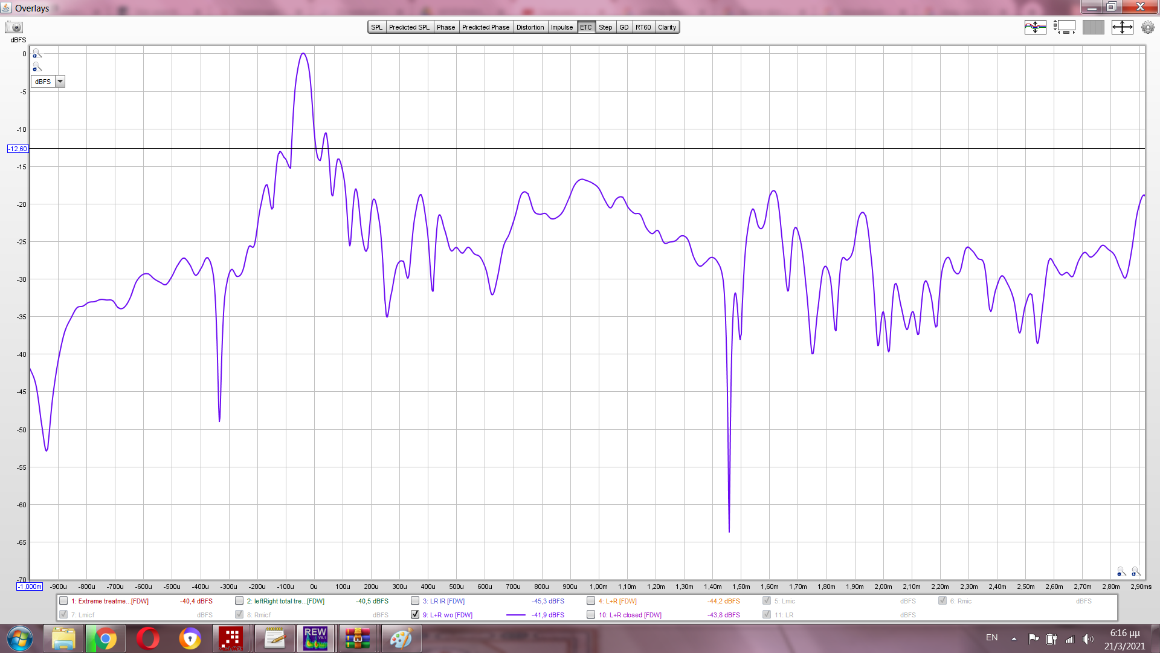The height and width of the screenshot is (653, 1160).
Task: Enable the 1: Extreme treatme...[FDW] trace checkbox
Action: (63, 600)
